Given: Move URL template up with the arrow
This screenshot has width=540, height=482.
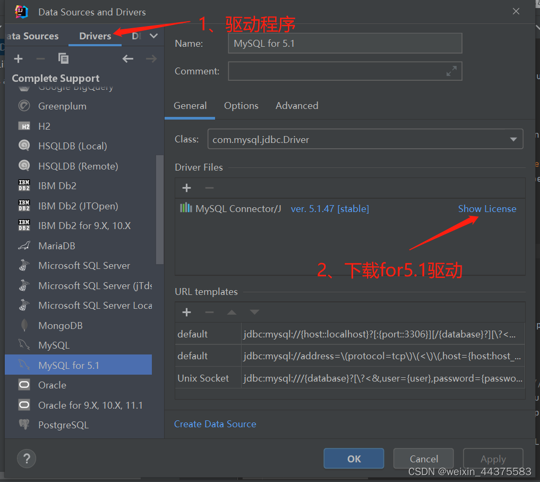Looking at the screenshot, I should click(232, 312).
